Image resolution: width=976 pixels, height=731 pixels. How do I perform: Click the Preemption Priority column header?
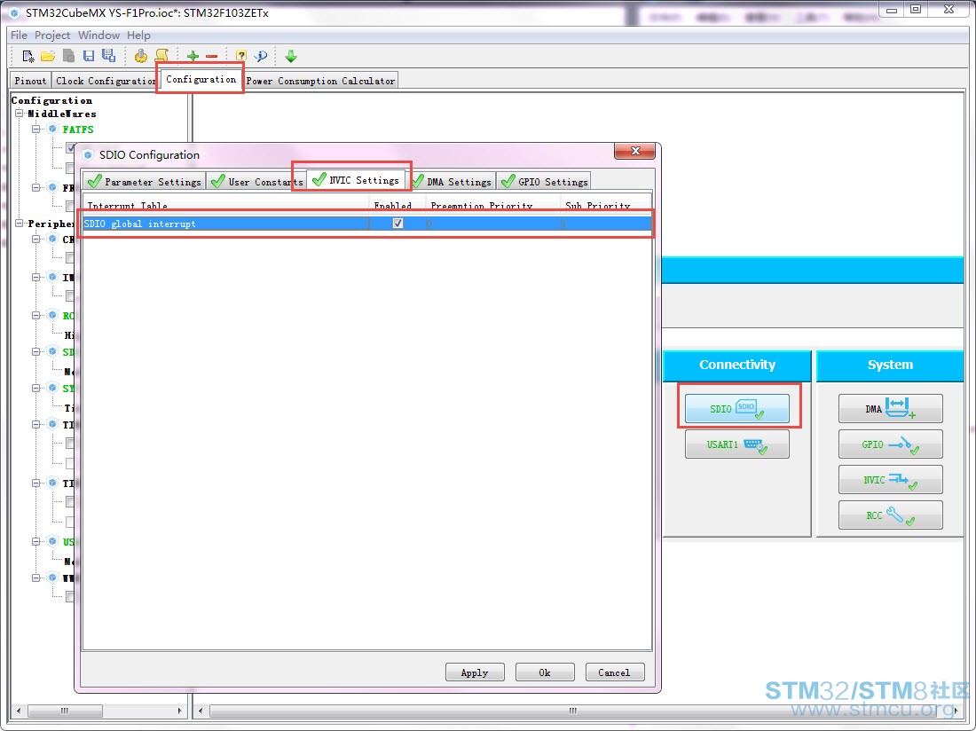pos(492,205)
